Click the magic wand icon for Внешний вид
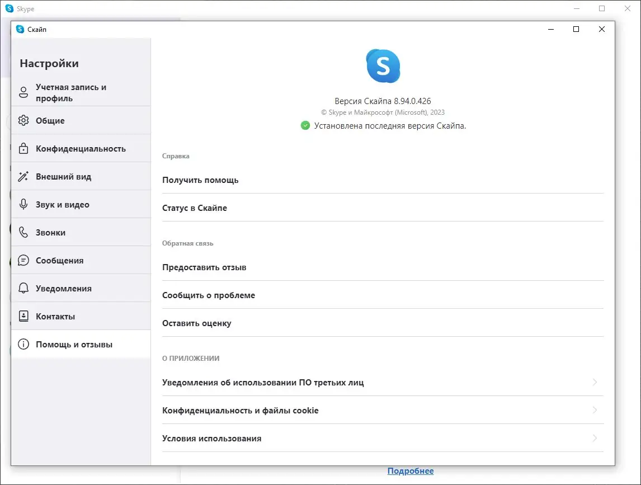 [x=23, y=176]
